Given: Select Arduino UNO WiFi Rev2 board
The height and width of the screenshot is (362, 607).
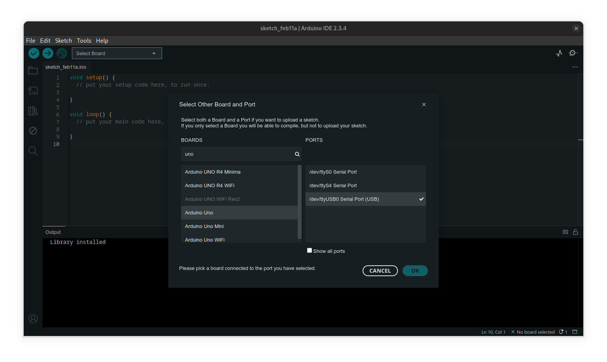Looking at the screenshot, I should tap(239, 199).
